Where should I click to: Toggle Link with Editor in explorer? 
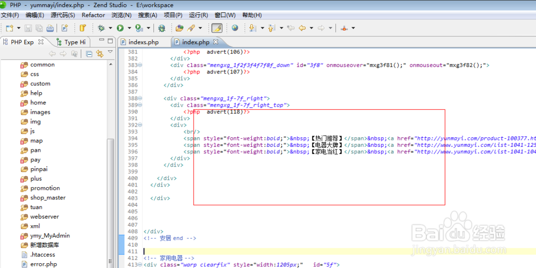(100, 54)
